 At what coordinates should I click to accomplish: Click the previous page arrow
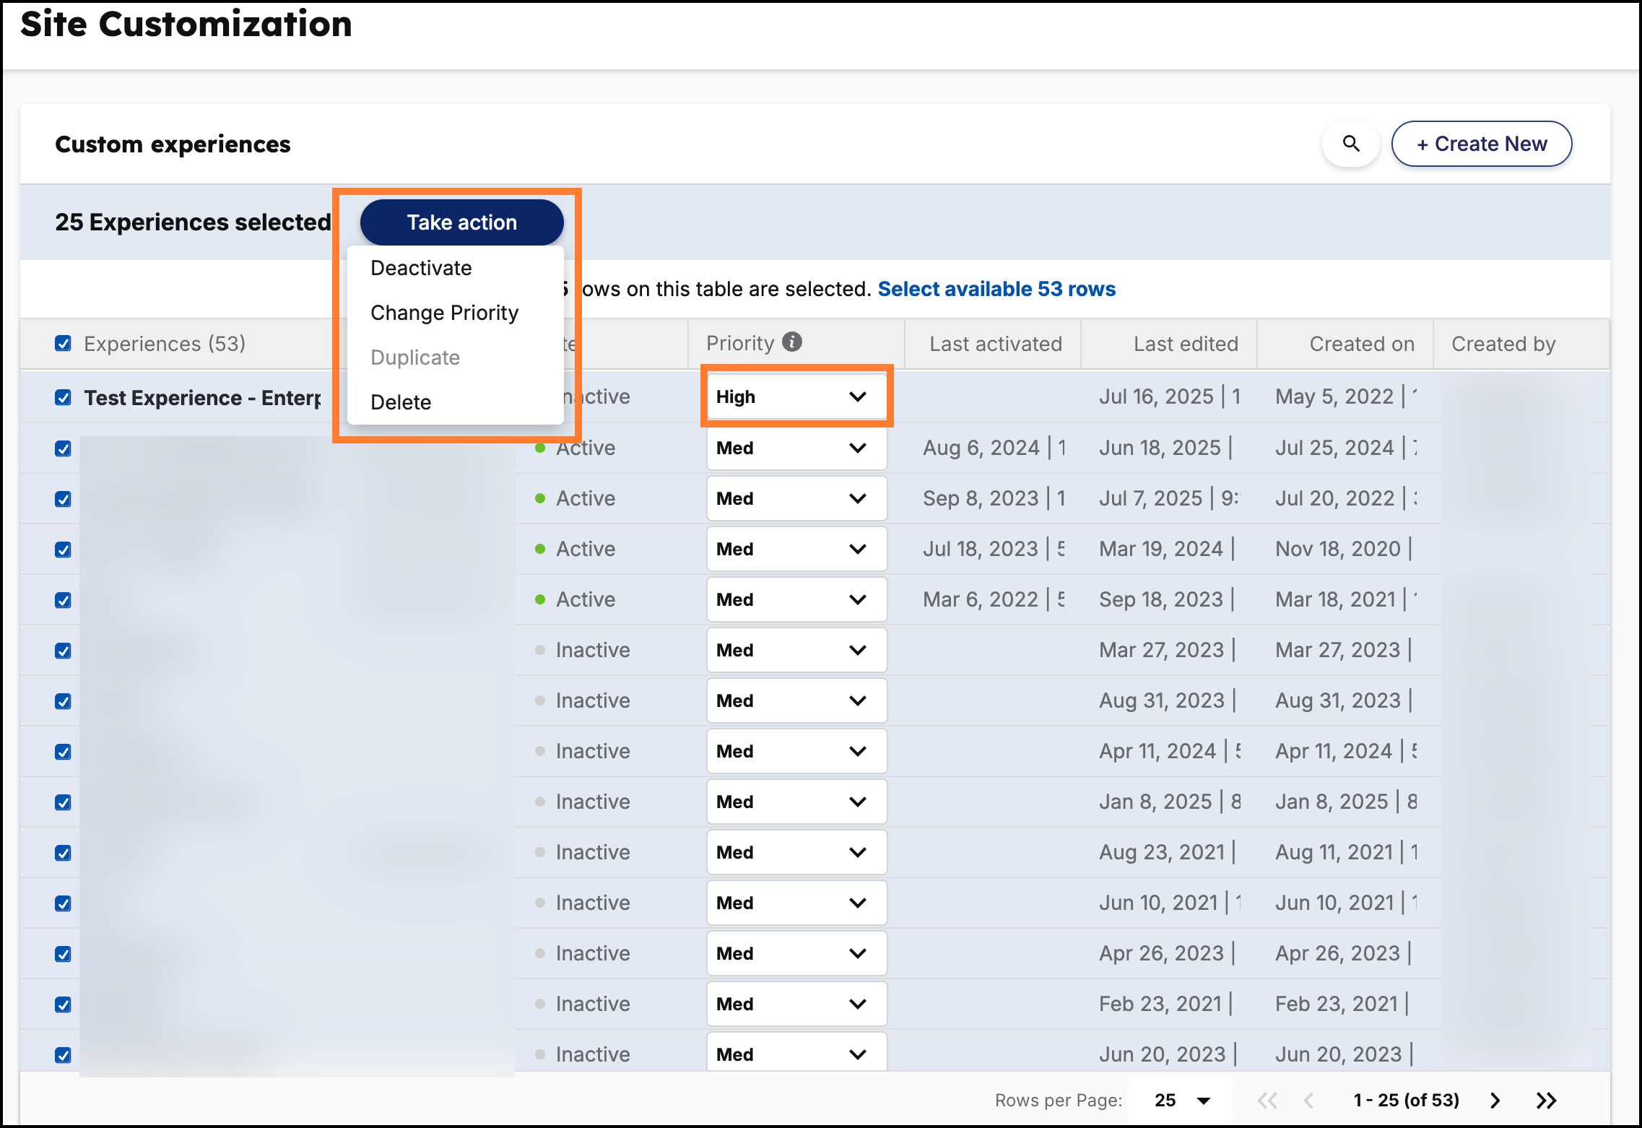[1308, 1100]
